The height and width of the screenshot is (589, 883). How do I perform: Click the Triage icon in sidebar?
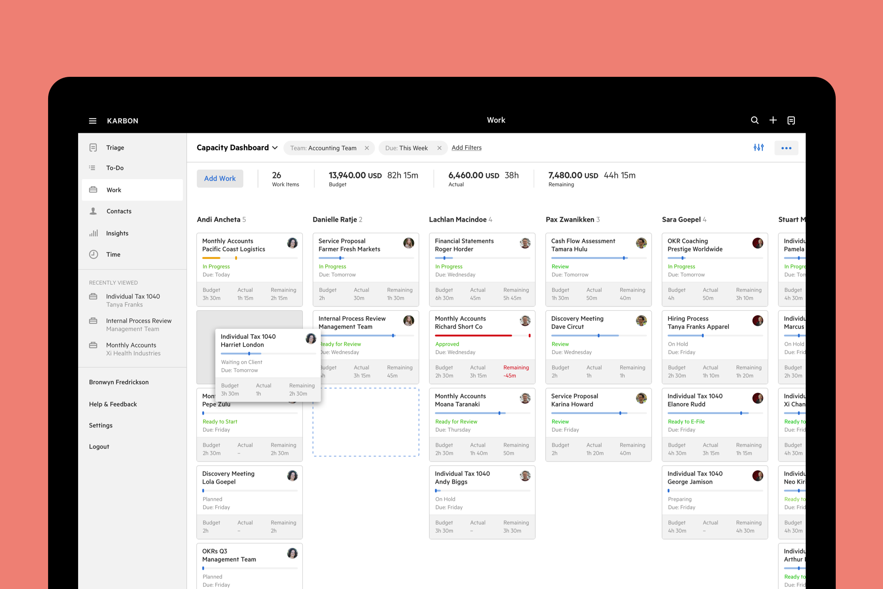93,147
